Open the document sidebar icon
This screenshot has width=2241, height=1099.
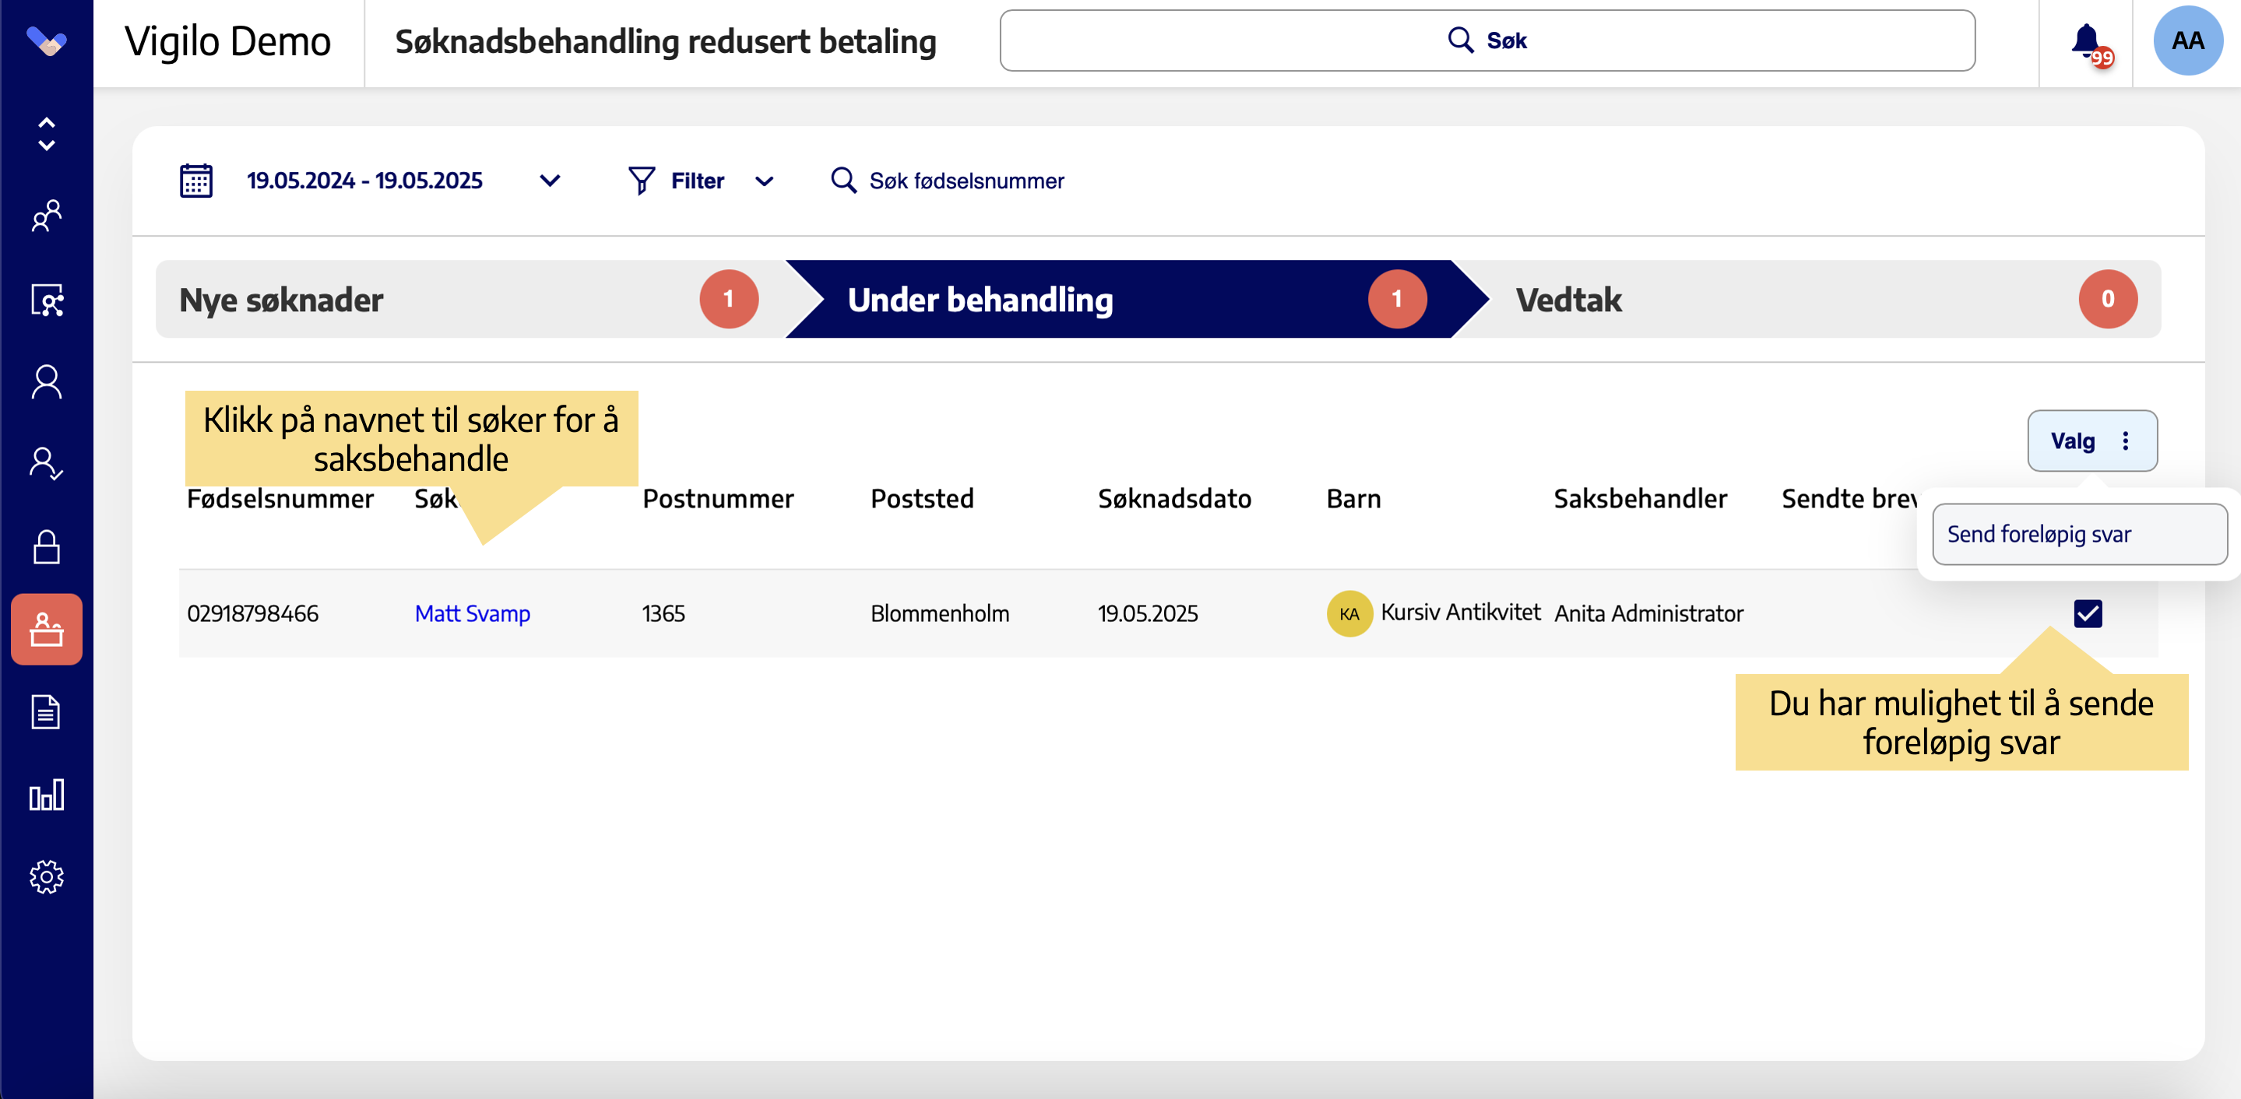[x=46, y=712]
